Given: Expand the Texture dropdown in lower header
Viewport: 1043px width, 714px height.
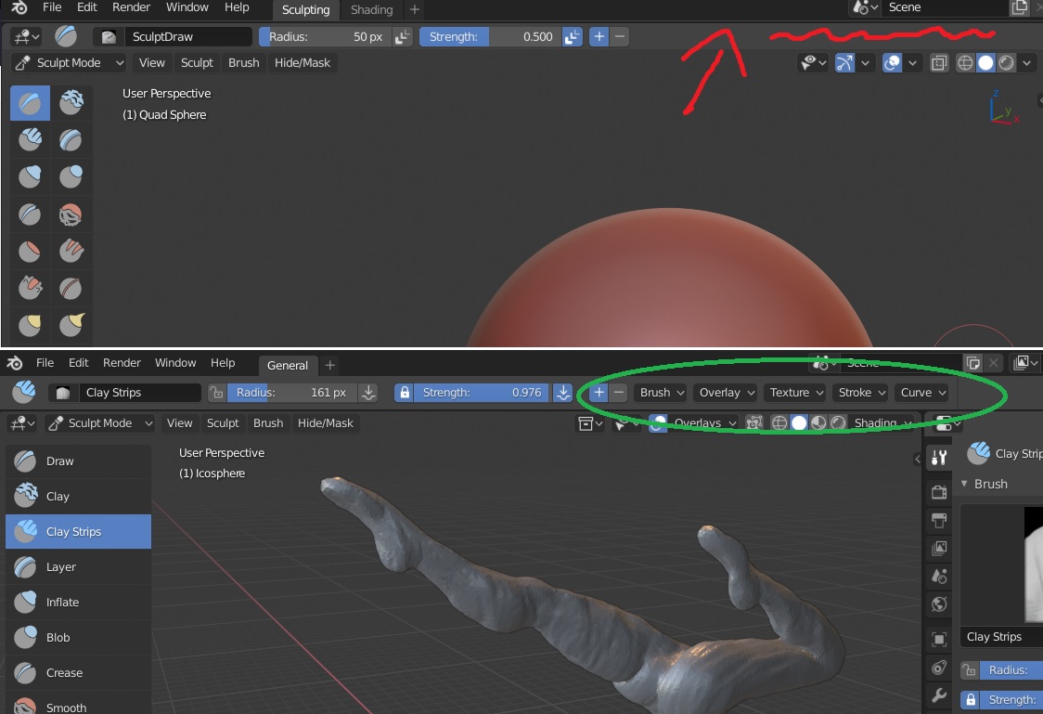Looking at the screenshot, I should click(x=796, y=393).
